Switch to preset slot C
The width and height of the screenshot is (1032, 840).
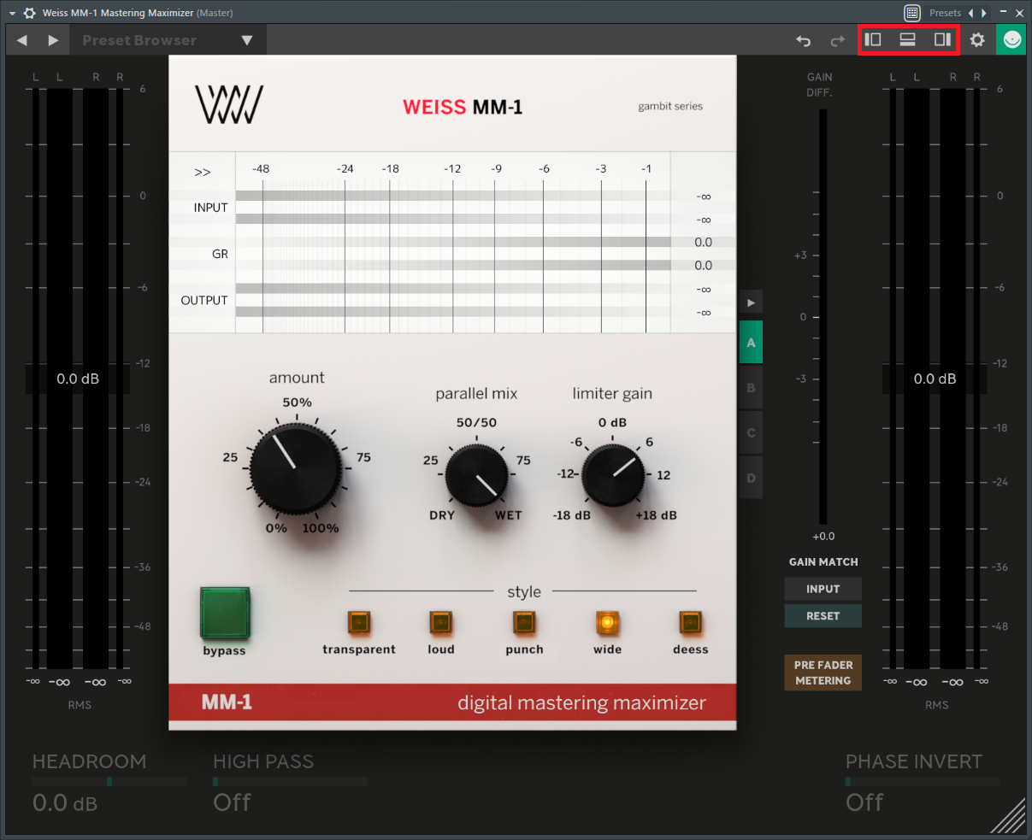point(752,432)
